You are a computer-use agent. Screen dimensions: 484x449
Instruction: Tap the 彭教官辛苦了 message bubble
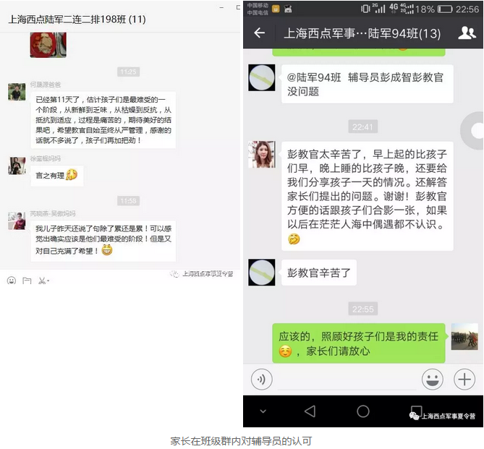[x=319, y=273]
